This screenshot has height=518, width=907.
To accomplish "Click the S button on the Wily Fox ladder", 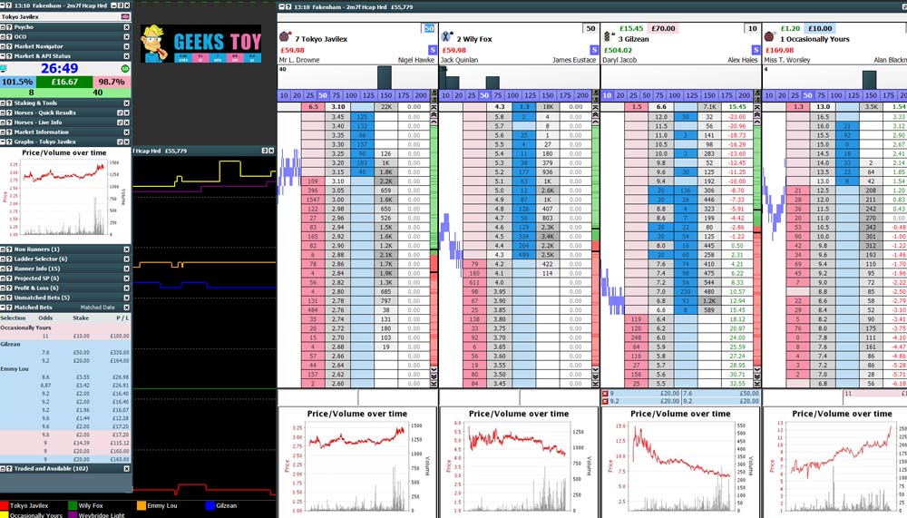I will 594,50.
